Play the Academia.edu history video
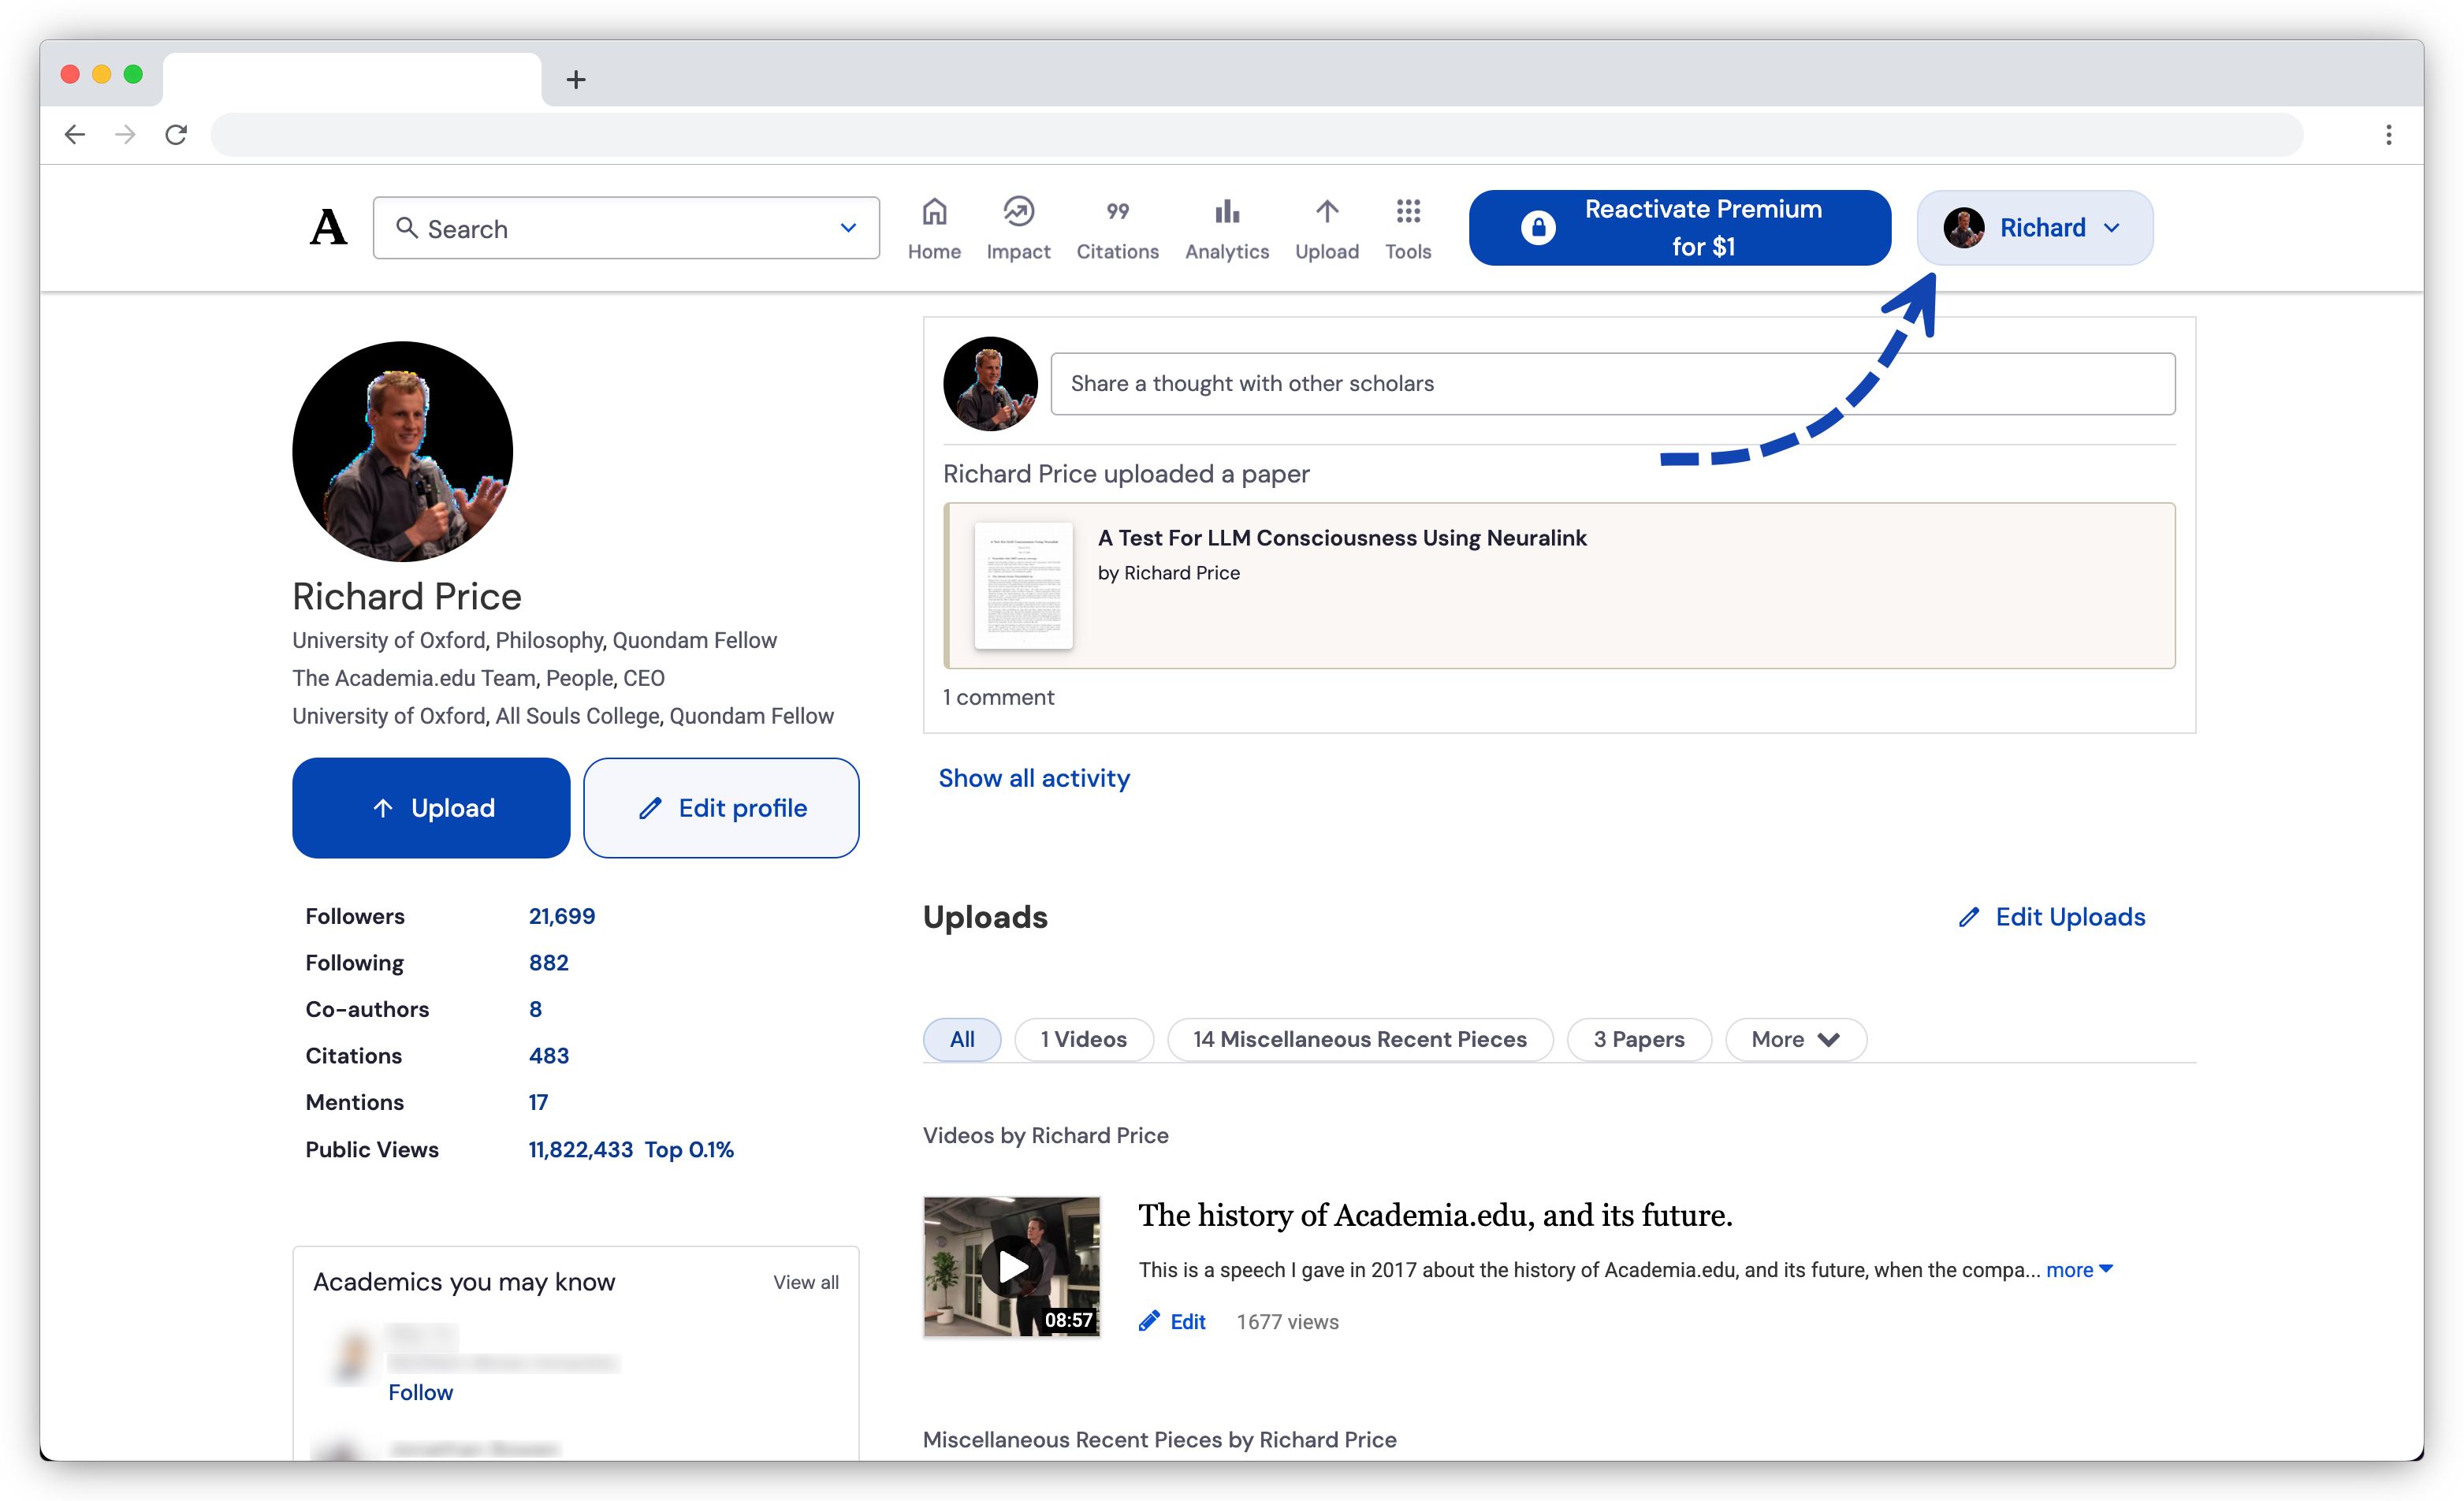 (1011, 1266)
